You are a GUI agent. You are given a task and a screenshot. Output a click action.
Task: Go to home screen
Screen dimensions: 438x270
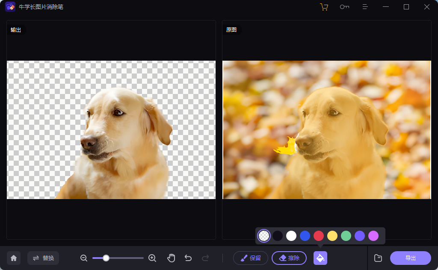pos(14,258)
